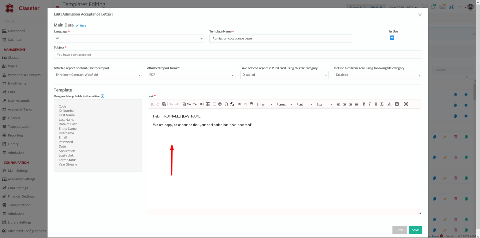
Task: Open the text color picker
Action: [x=390, y=104]
